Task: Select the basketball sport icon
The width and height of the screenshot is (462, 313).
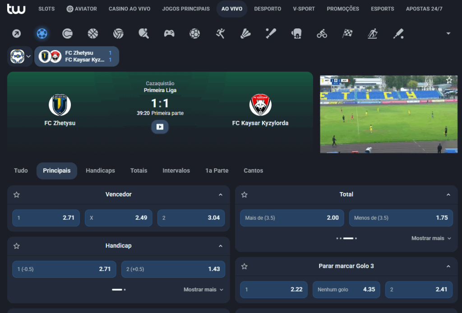Action: pos(93,33)
